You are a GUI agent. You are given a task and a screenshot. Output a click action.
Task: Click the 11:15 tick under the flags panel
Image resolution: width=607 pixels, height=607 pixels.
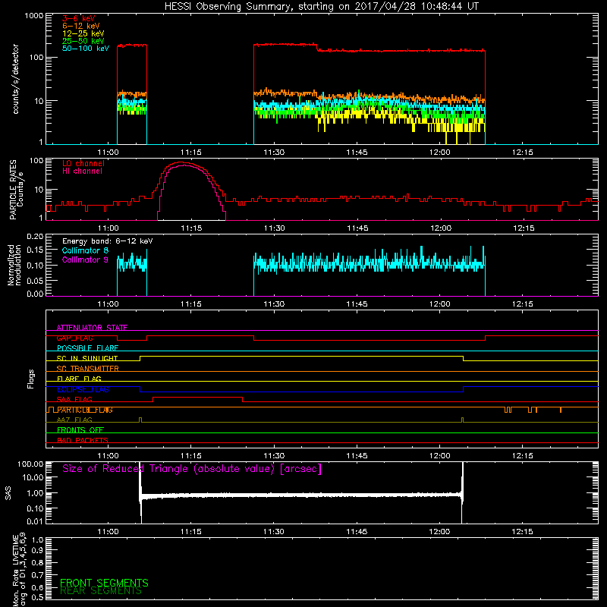tap(191, 456)
